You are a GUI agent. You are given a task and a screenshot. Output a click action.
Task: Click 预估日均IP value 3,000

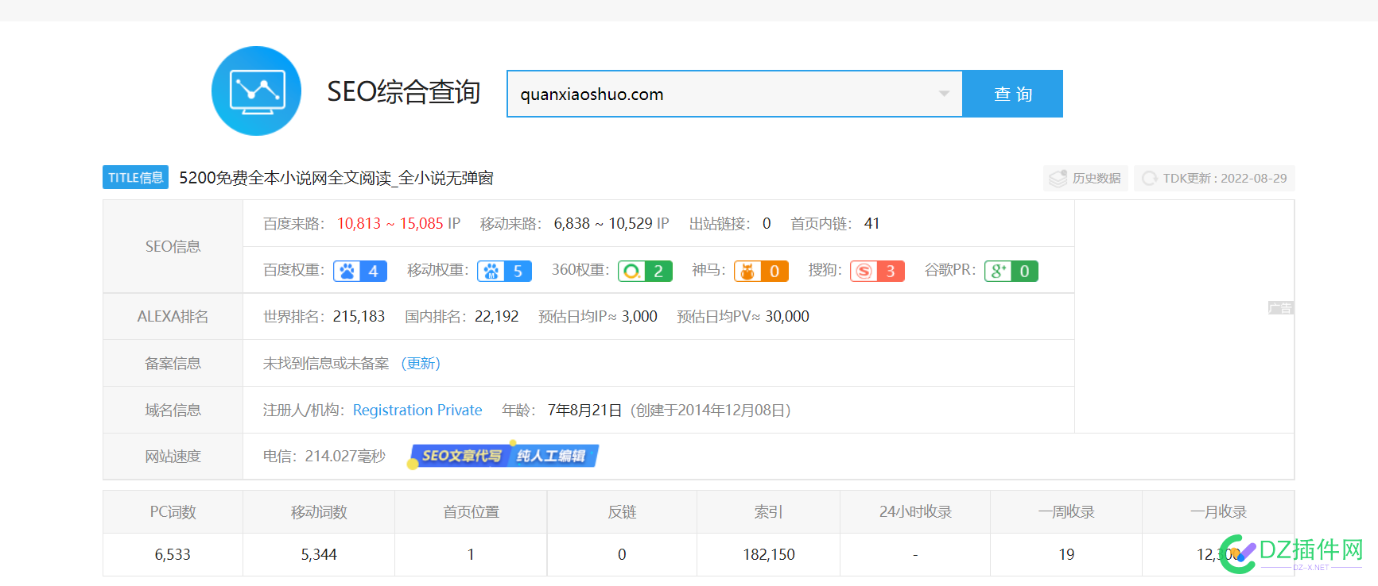pos(639,316)
